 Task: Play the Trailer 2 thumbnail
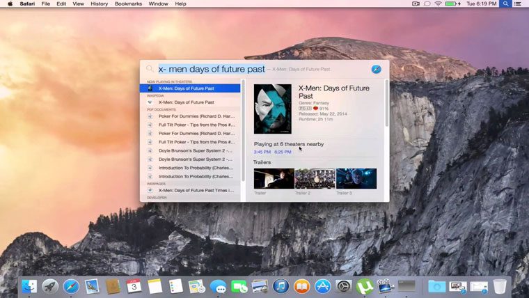click(x=315, y=178)
